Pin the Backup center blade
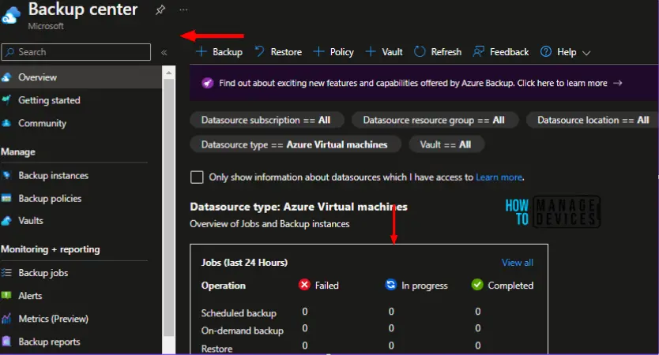 pyautogui.click(x=160, y=9)
